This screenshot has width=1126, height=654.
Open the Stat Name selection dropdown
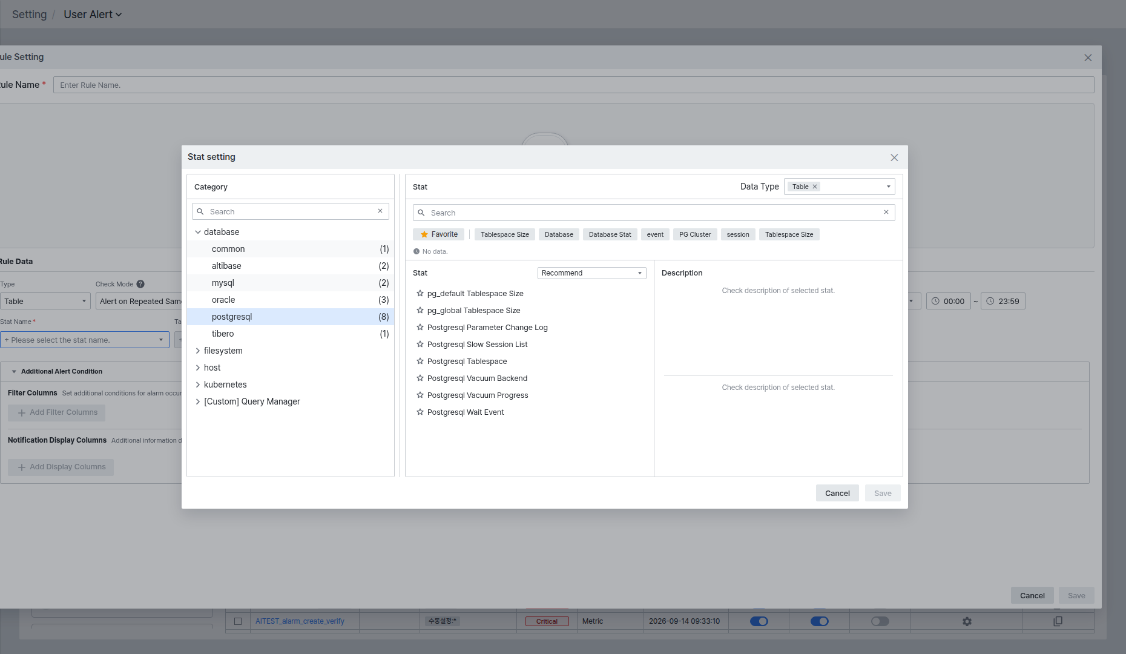(x=85, y=340)
